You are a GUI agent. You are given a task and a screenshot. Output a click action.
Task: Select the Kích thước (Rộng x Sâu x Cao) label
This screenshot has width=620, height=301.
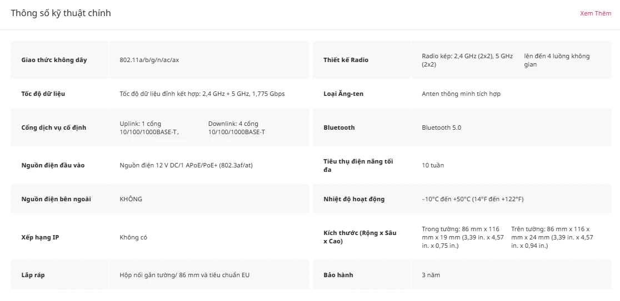[x=360, y=237]
